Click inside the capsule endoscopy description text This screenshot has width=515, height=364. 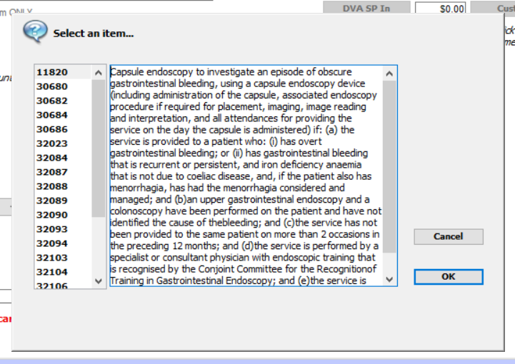coord(246,176)
